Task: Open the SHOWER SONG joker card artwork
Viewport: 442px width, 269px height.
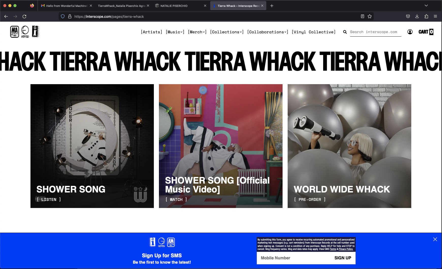Action: 92,146
